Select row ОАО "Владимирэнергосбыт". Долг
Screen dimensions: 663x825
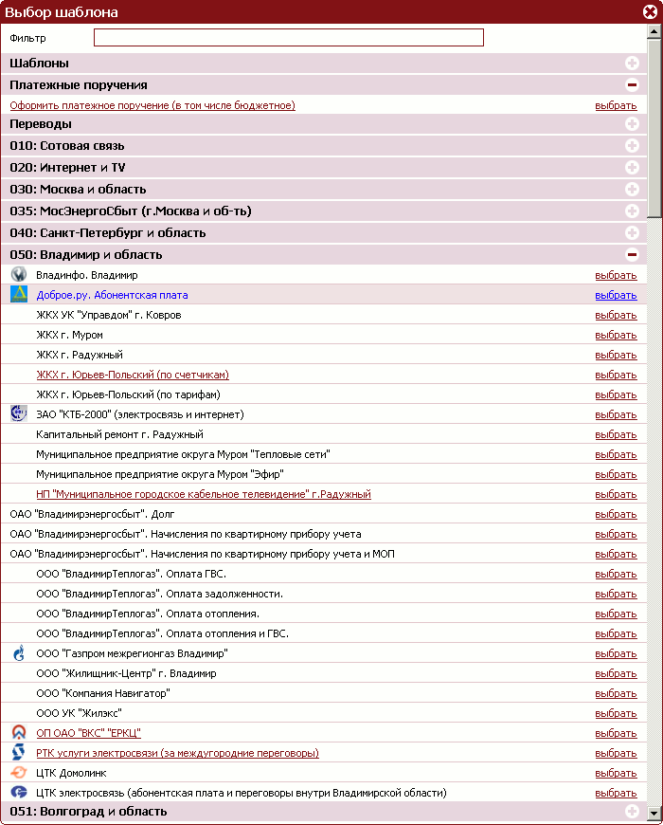[324, 514]
